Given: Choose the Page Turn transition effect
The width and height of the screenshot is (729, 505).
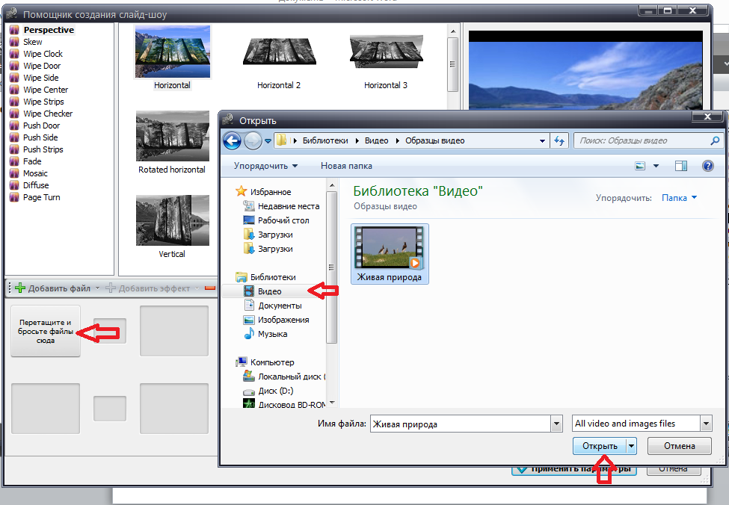Looking at the screenshot, I should pyautogui.click(x=41, y=197).
